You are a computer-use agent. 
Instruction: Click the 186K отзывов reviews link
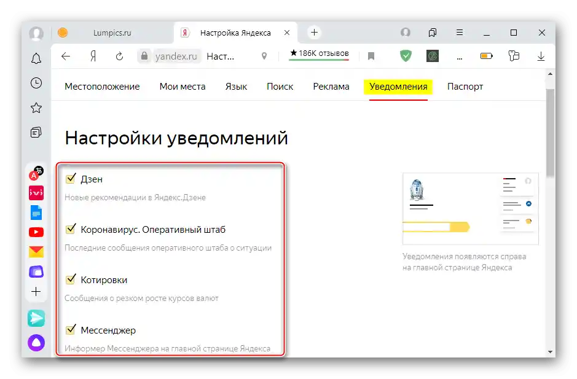(x=318, y=53)
